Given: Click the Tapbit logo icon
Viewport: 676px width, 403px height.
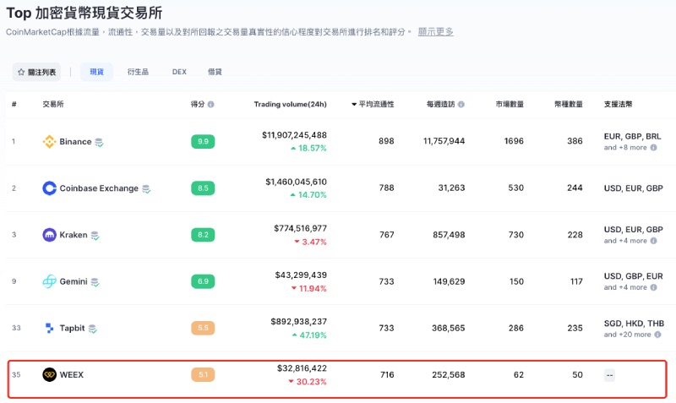Looking at the screenshot, I should tap(49, 328).
